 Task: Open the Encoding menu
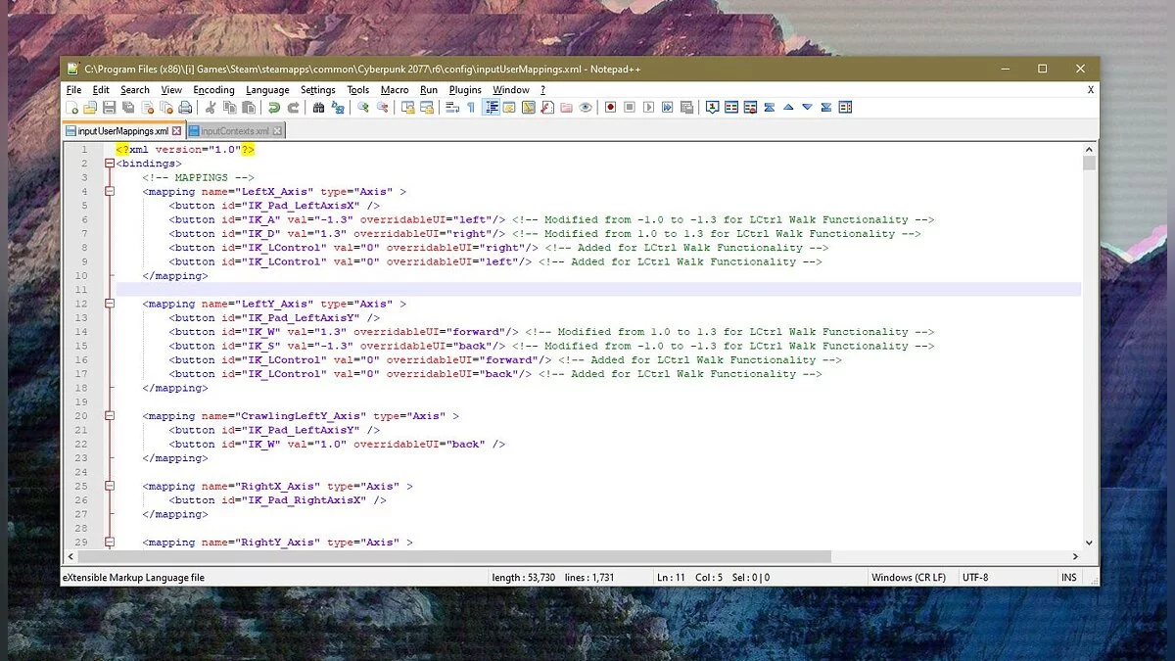coord(213,90)
